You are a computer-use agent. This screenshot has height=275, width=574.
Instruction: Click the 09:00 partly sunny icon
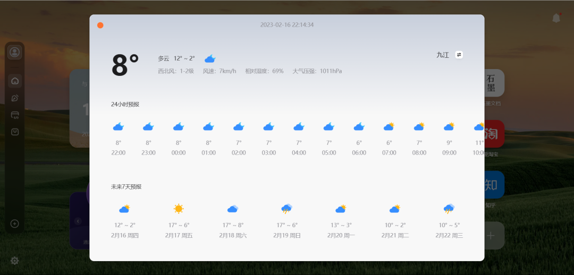[449, 126]
